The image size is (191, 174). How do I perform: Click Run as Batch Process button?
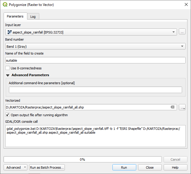(x=47, y=167)
